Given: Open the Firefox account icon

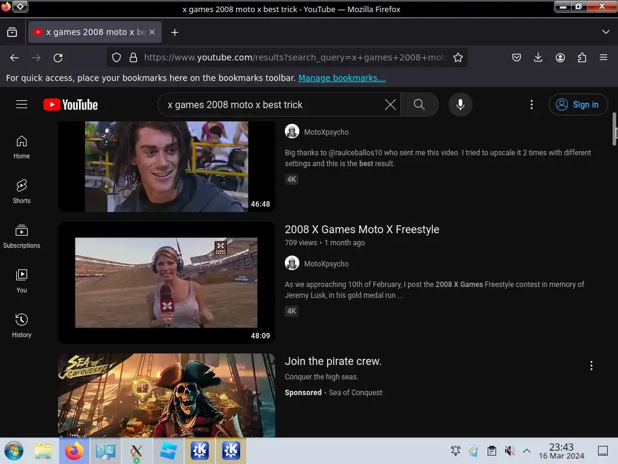Looking at the screenshot, I should (x=560, y=57).
